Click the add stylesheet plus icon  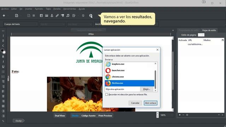tap(180, 115)
